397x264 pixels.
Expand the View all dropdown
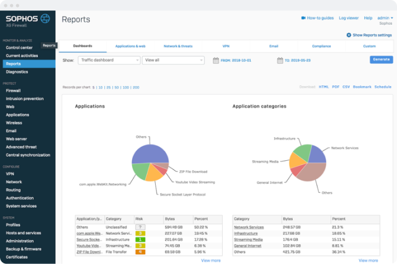(x=172, y=60)
